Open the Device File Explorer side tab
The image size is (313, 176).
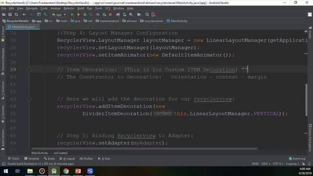tap(310, 137)
